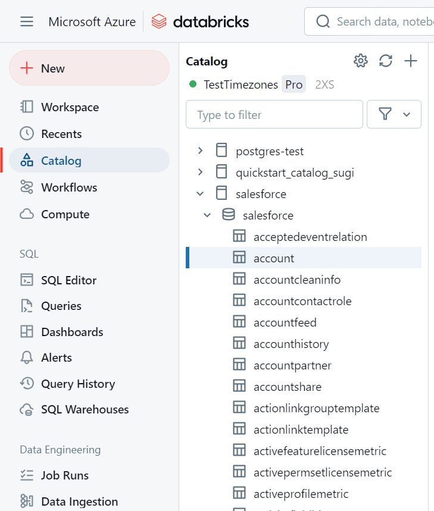This screenshot has height=511, width=434.
Task: Click the search data bar
Action: click(x=369, y=21)
